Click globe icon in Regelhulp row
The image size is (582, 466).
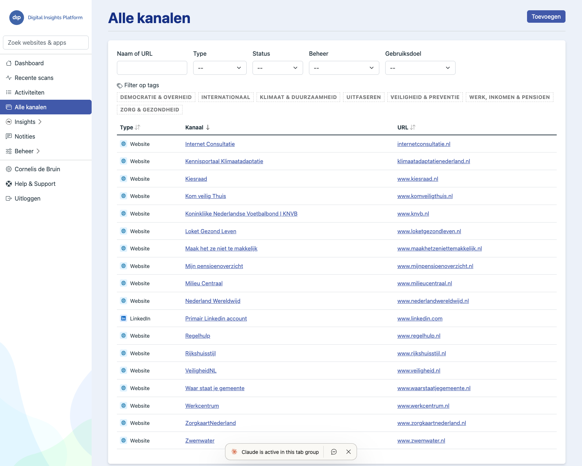click(124, 335)
